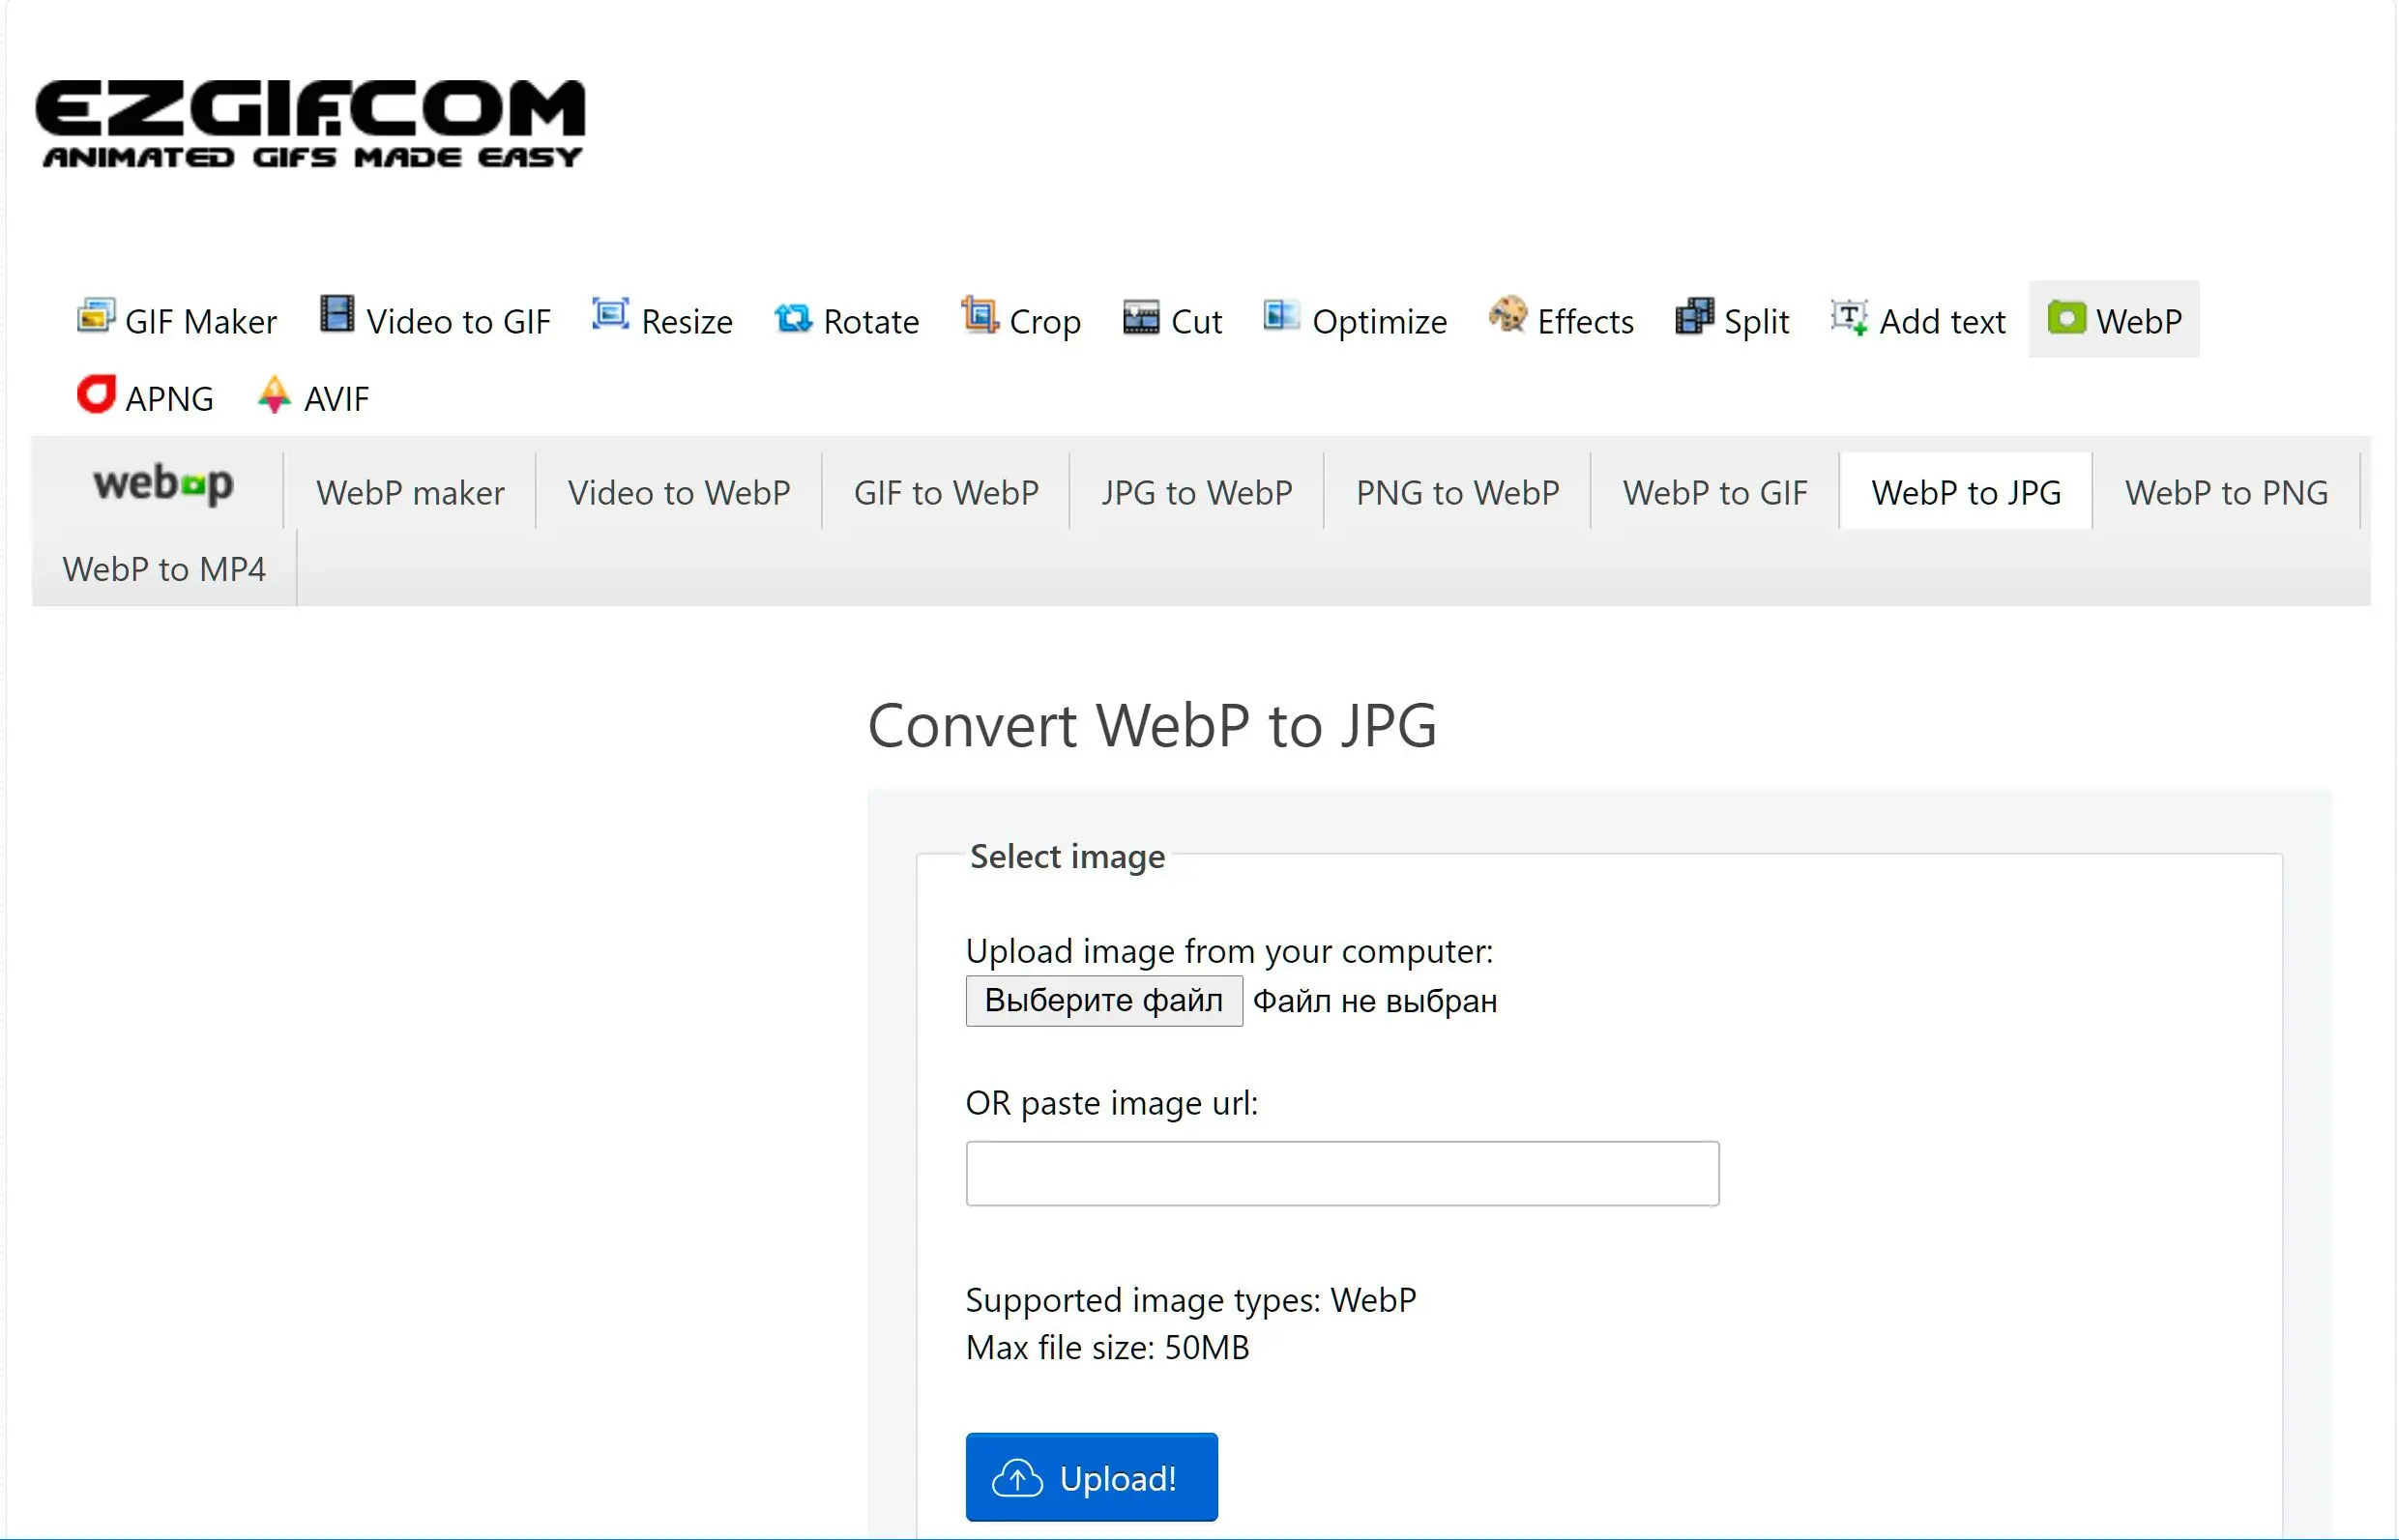Open the WebP maker section

tap(409, 489)
